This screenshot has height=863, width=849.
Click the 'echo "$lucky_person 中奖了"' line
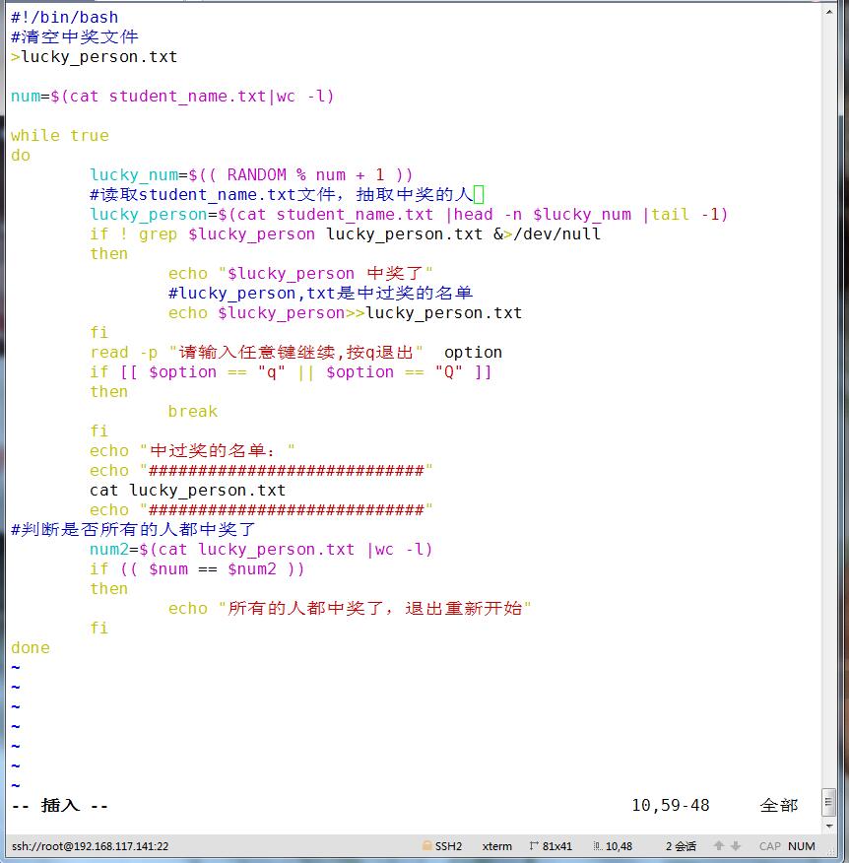[300, 274]
